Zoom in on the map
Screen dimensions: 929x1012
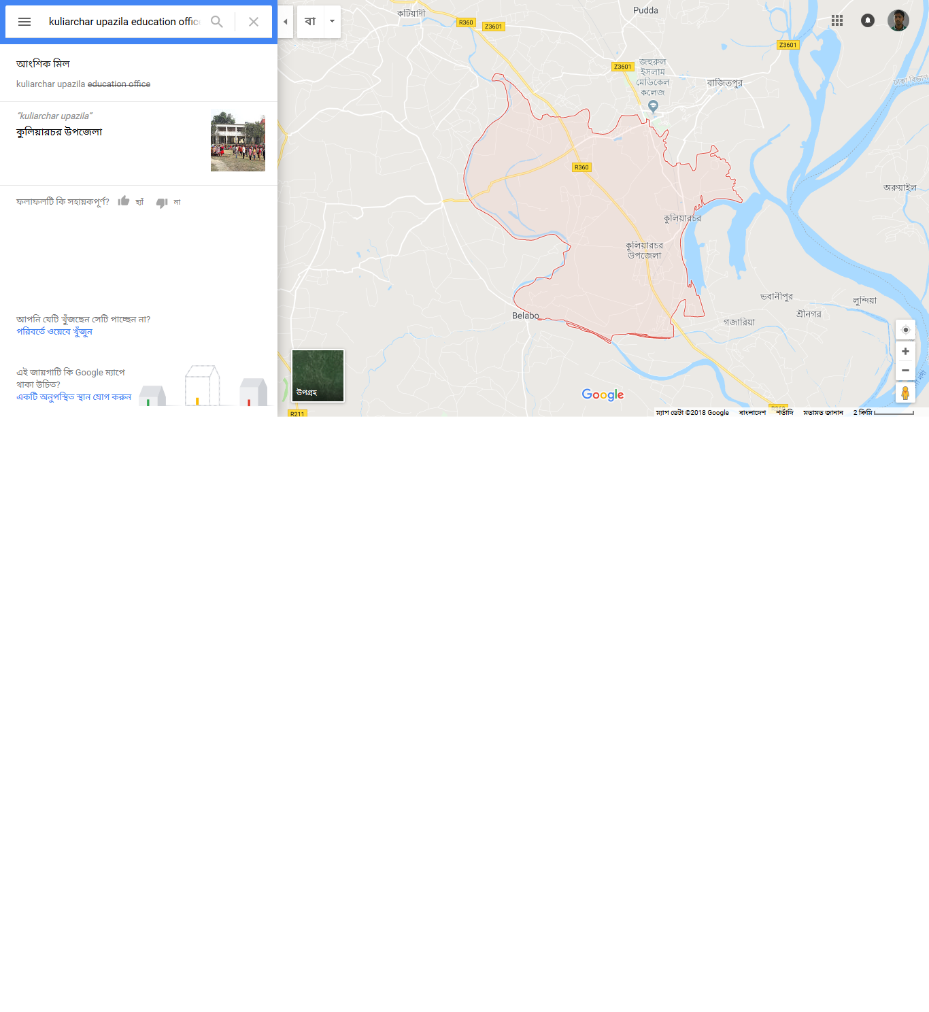tap(905, 352)
